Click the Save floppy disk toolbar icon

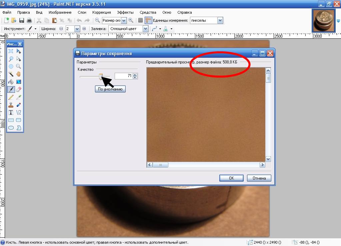click(x=22, y=20)
